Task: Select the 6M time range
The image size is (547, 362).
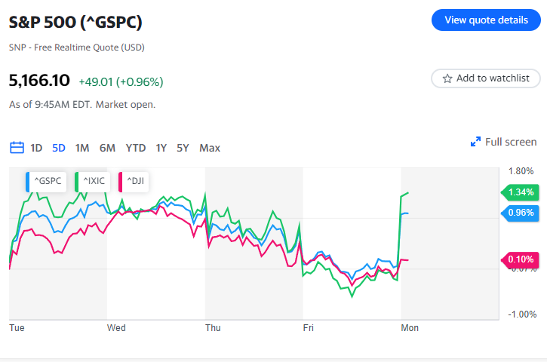Action: pos(107,148)
